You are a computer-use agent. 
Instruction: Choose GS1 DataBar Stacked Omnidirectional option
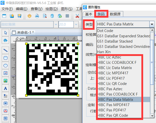[123, 47]
